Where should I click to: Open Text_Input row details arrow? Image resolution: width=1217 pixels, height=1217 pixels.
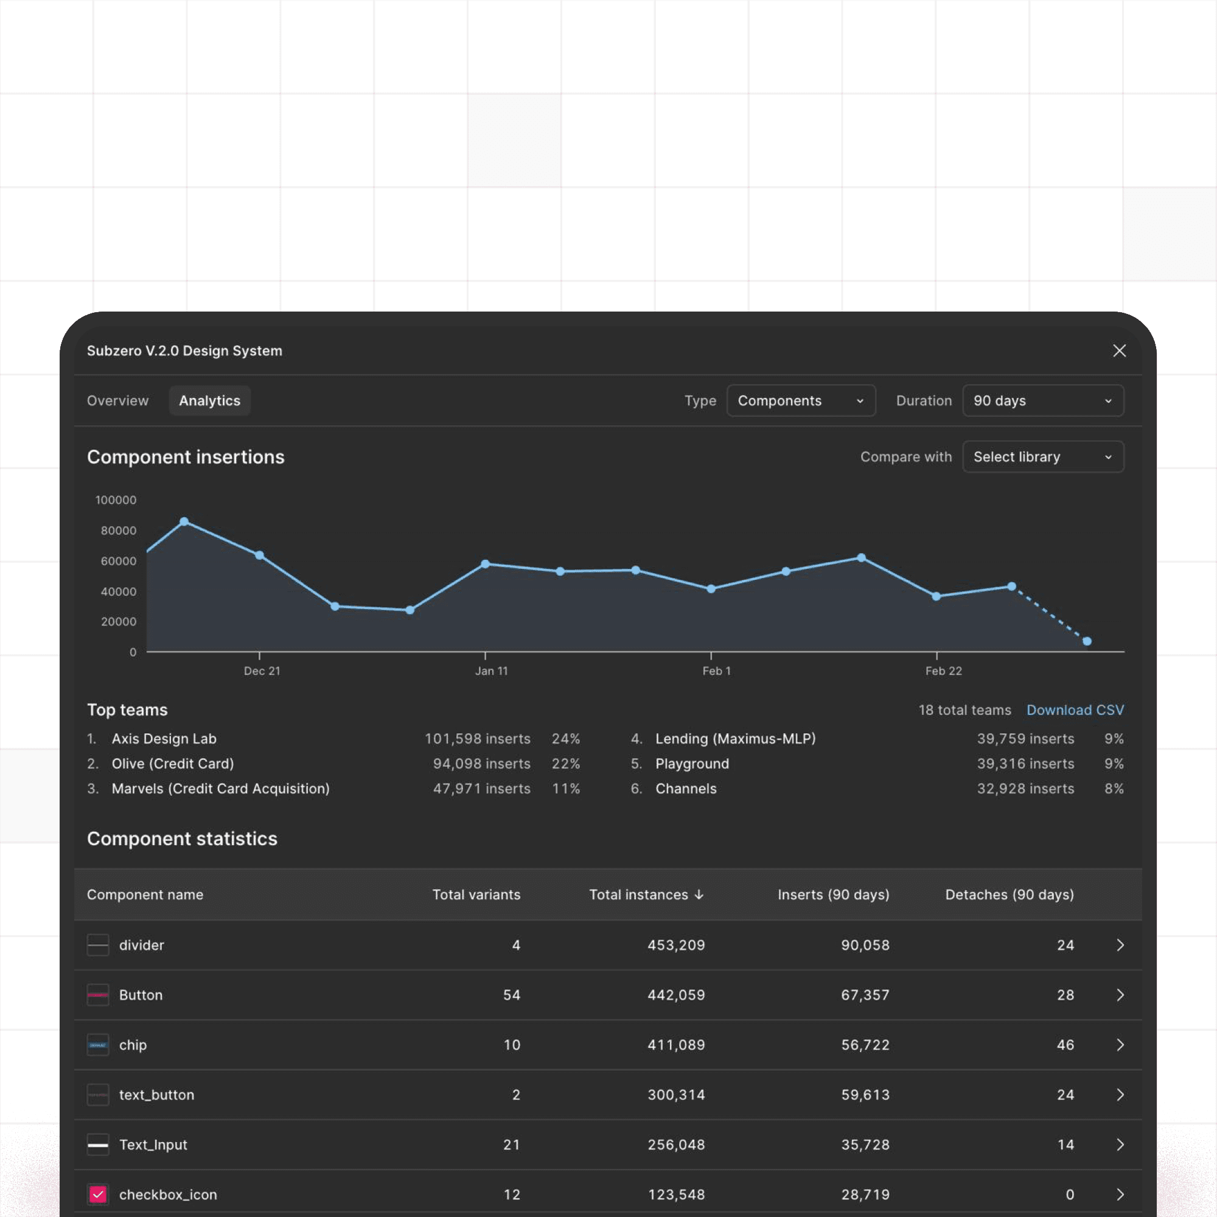click(1120, 1145)
